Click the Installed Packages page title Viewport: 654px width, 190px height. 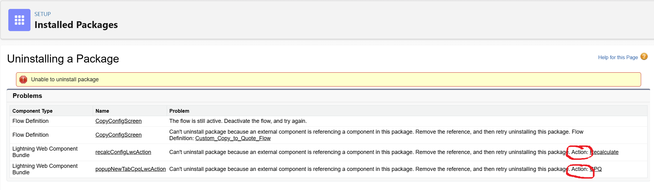click(76, 25)
